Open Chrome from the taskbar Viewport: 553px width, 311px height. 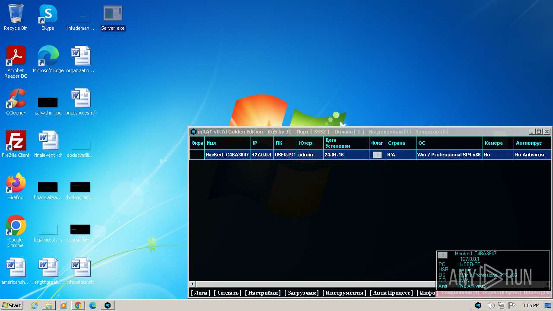coord(78,305)
